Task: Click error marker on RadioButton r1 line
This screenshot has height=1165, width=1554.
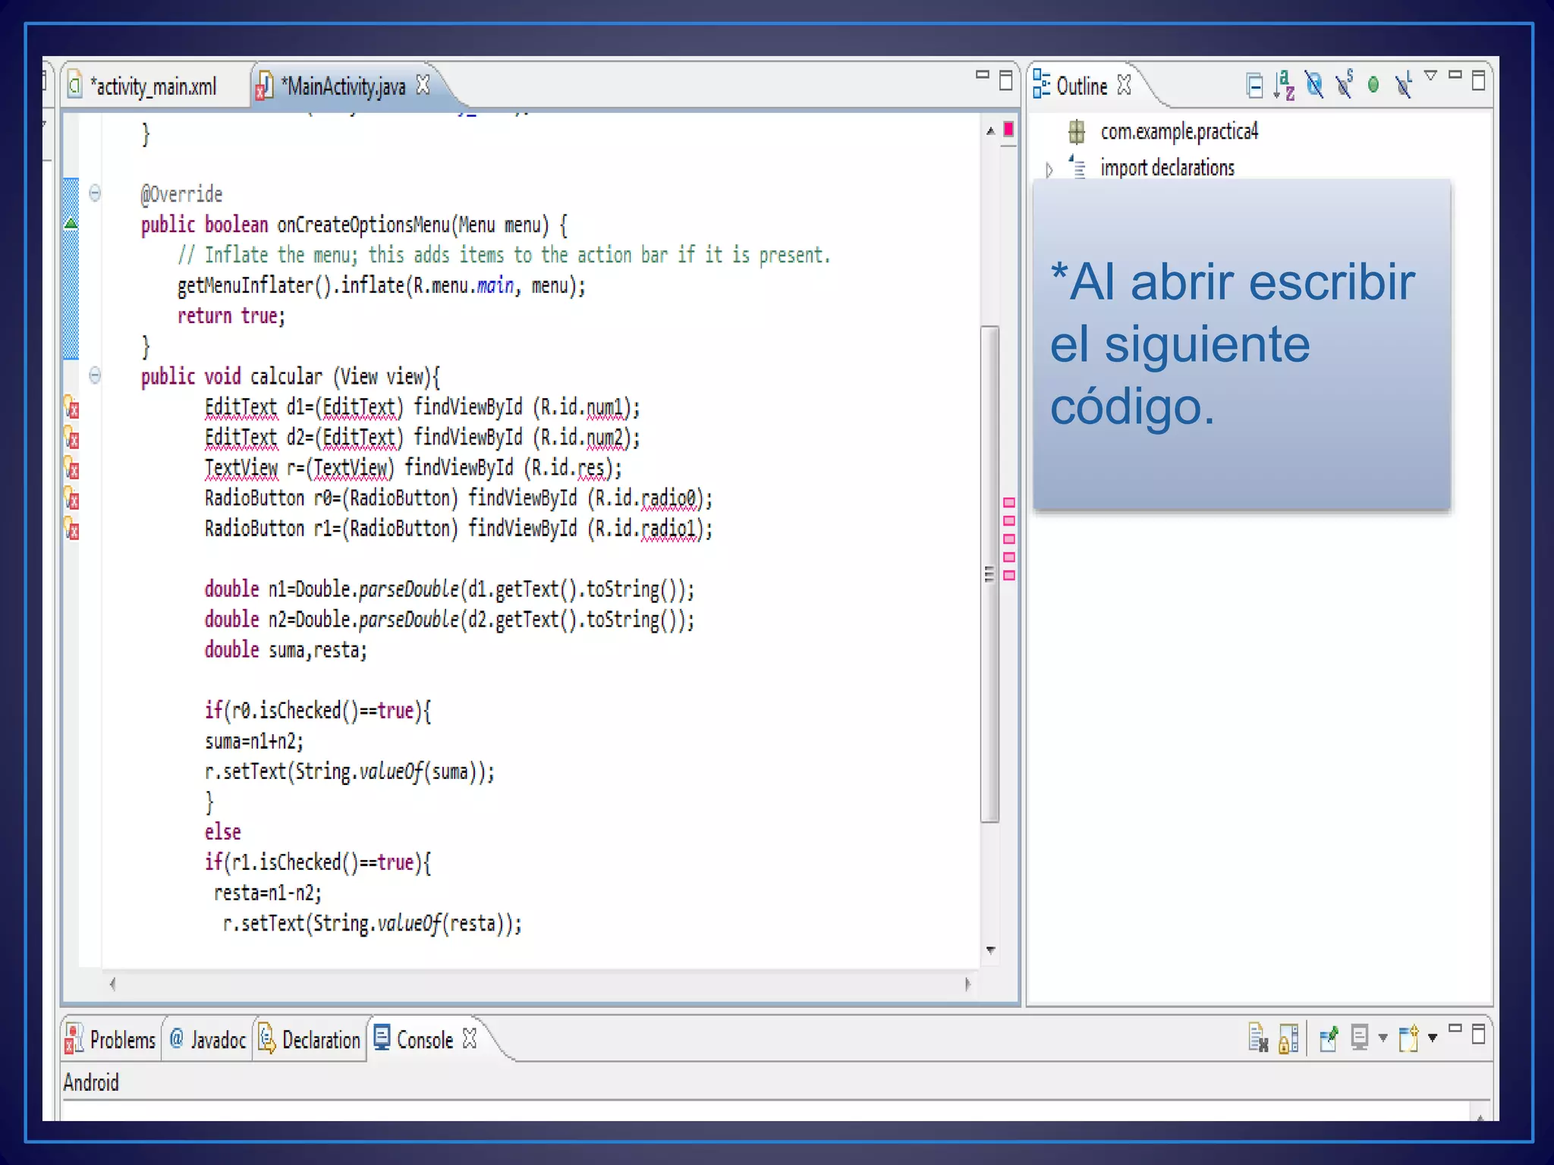Action: pos(71,529)
